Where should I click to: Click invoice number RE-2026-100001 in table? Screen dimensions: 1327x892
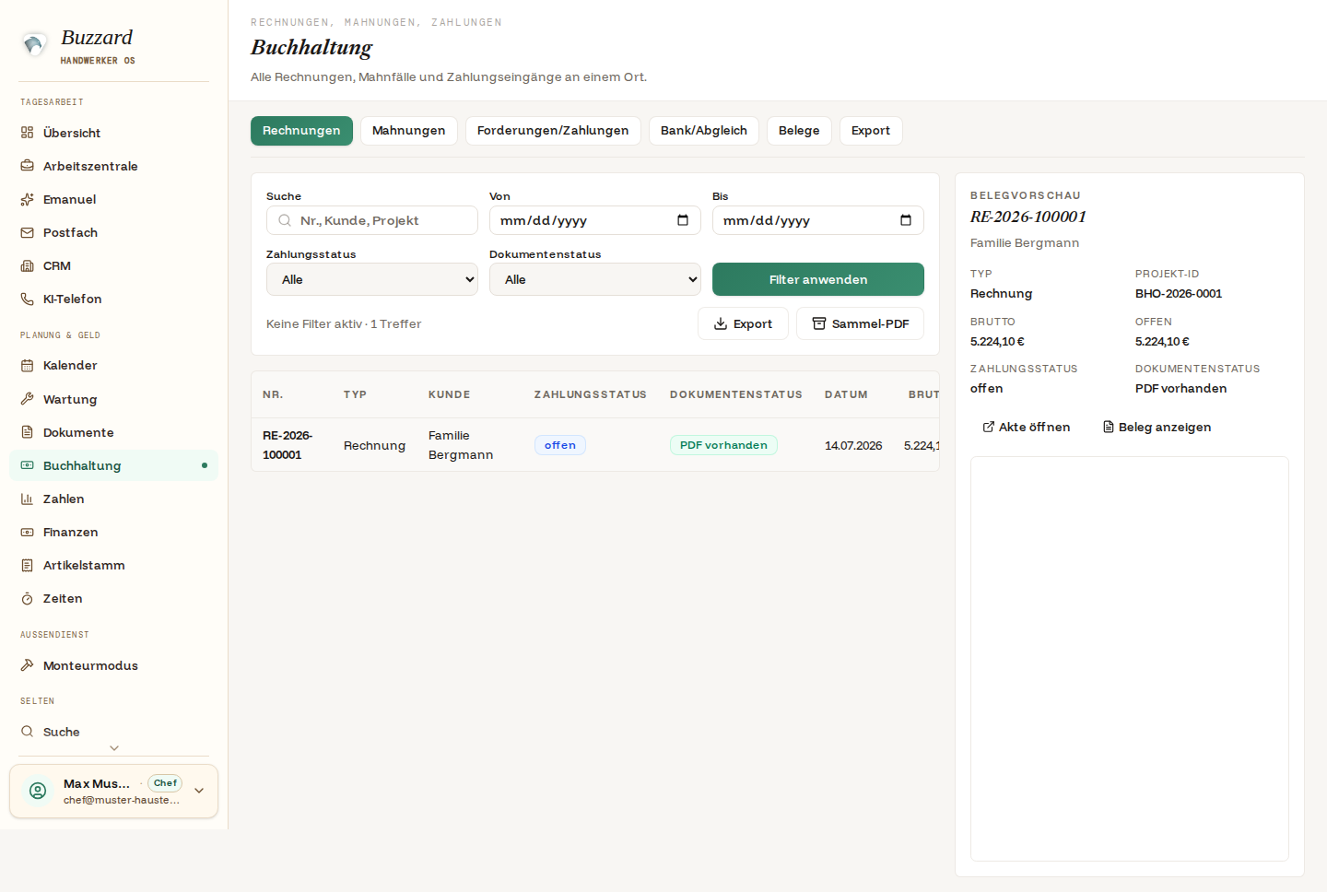[288, 445]
